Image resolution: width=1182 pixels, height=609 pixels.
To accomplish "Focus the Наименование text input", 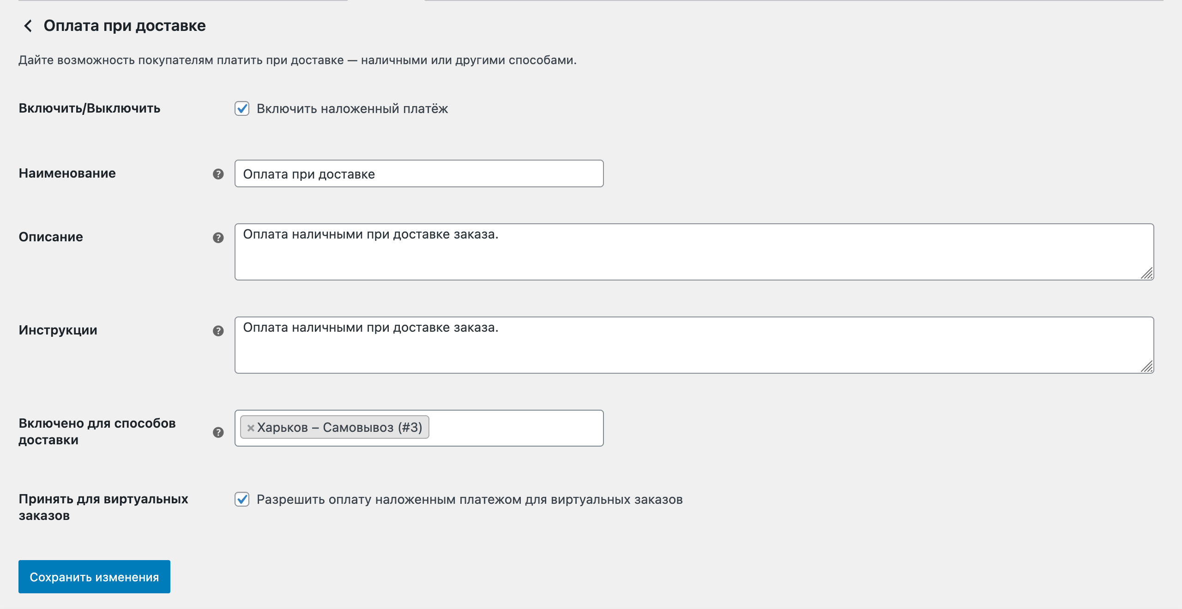I will [418, 174].
